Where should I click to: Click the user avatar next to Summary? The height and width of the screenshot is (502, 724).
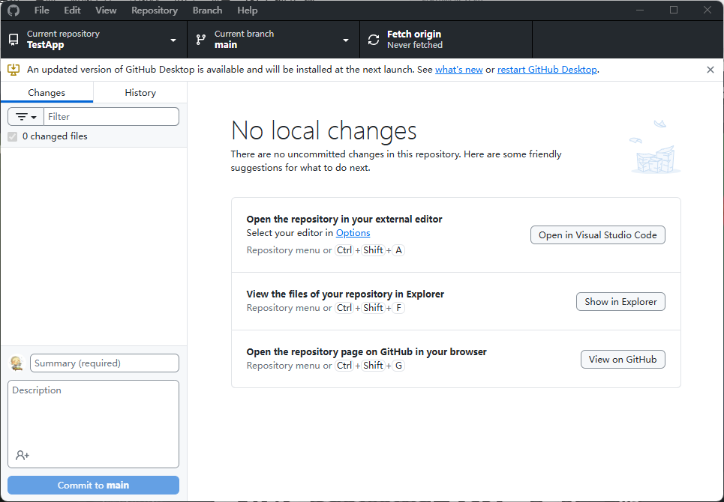click(17, 363)
